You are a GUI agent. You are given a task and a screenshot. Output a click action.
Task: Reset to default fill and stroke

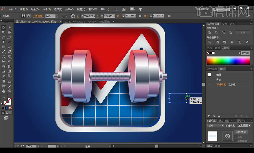coord(2,104)
